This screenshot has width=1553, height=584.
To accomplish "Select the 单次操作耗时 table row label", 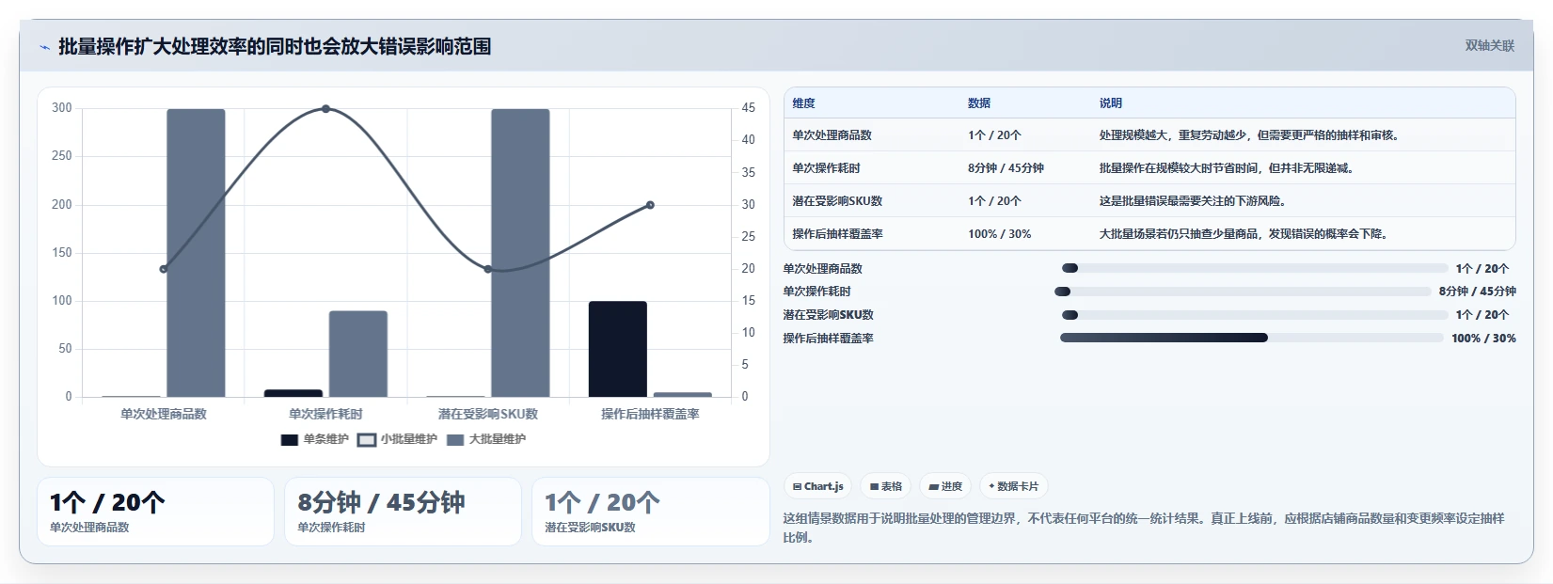I will [826, 168].
